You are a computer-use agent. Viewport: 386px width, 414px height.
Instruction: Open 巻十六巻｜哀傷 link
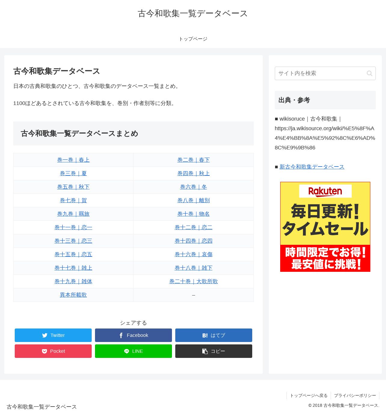194,254
